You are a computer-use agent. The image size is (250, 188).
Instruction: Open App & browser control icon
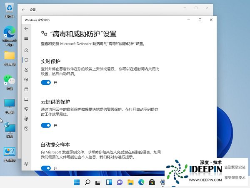(27, 89)
